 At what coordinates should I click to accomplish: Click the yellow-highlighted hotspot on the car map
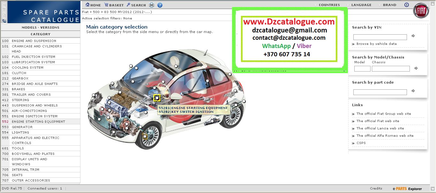click(157, 98)
